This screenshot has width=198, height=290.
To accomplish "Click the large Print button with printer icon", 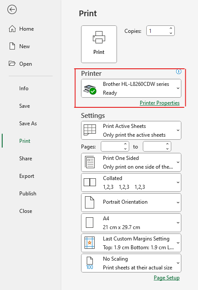I will click(x=99, y=44).
